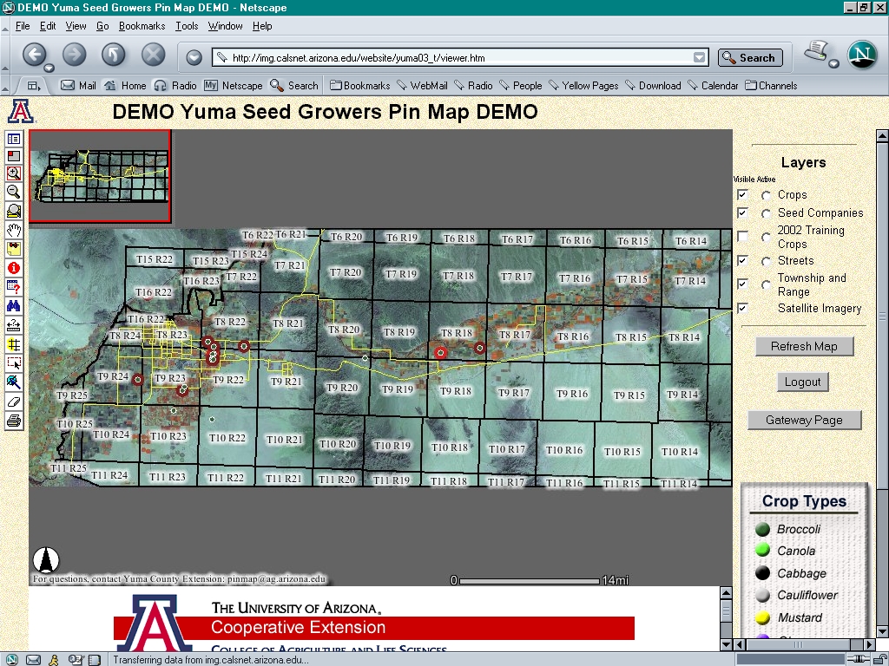Select the Zoom Out map tool
This screenshot has height=666, width=889.
tap(14, 192)
